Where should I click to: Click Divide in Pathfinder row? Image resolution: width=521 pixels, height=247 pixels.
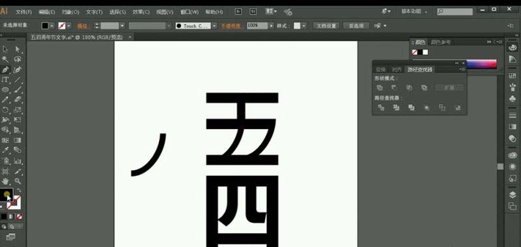[381, 108]
